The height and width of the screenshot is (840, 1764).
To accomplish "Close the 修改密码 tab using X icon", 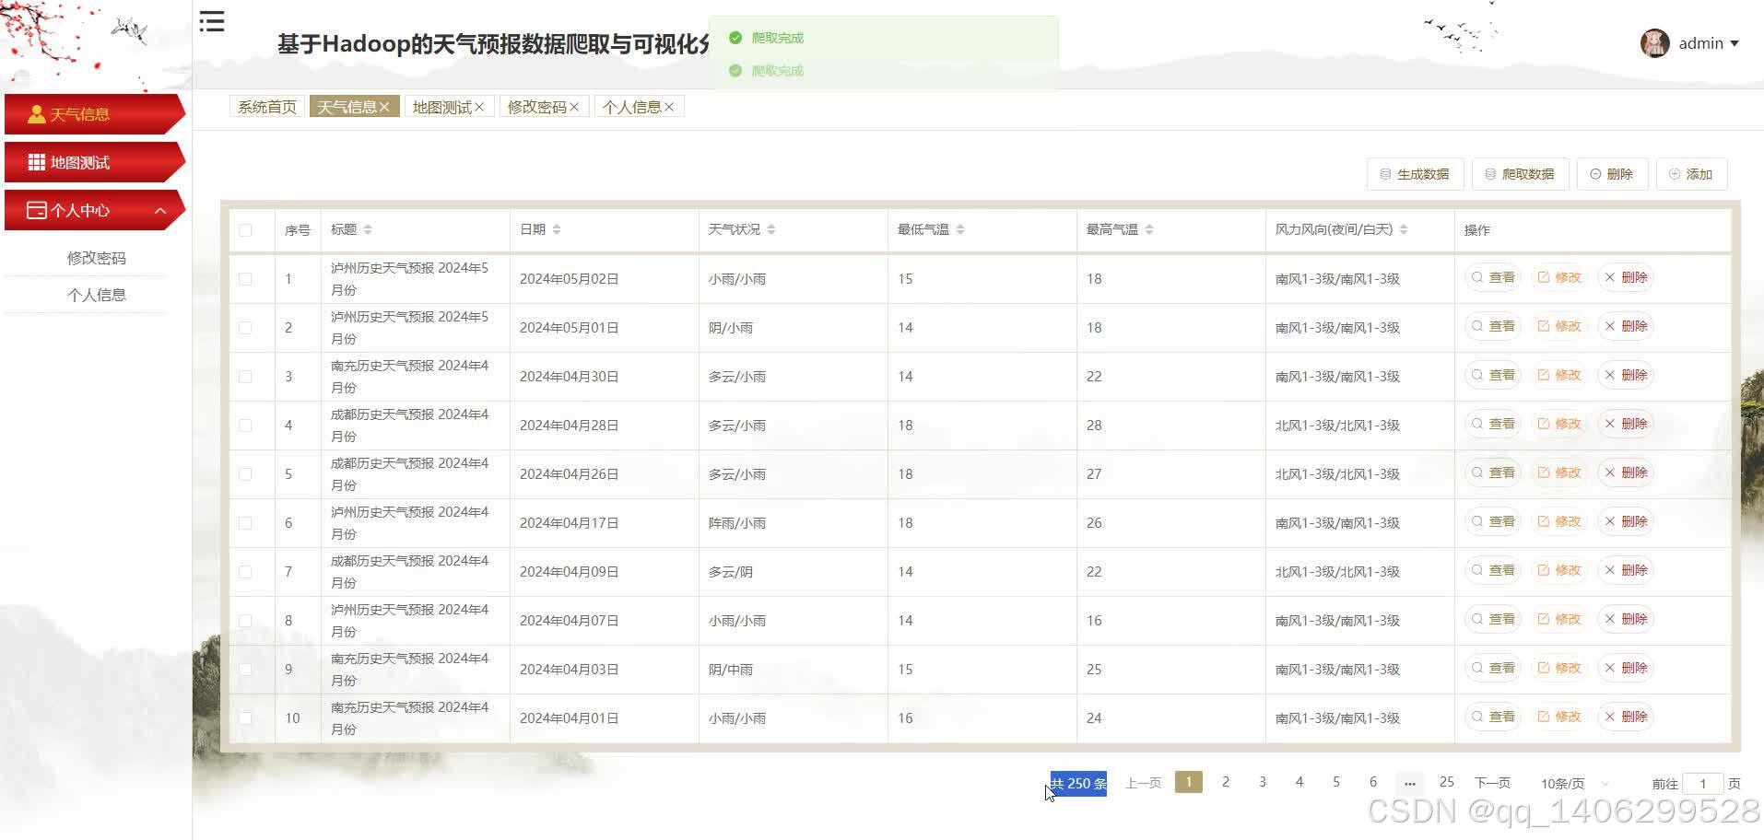I will [x=574, y=108].
